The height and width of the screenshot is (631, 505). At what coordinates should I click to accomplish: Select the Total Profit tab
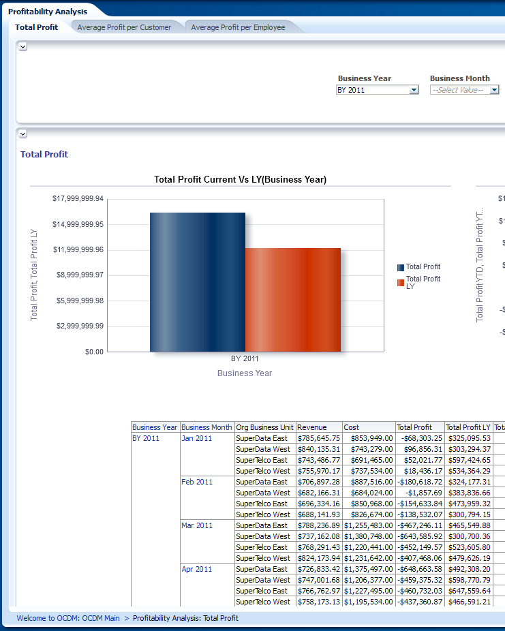pyautogui.click(x=37, y=27)
